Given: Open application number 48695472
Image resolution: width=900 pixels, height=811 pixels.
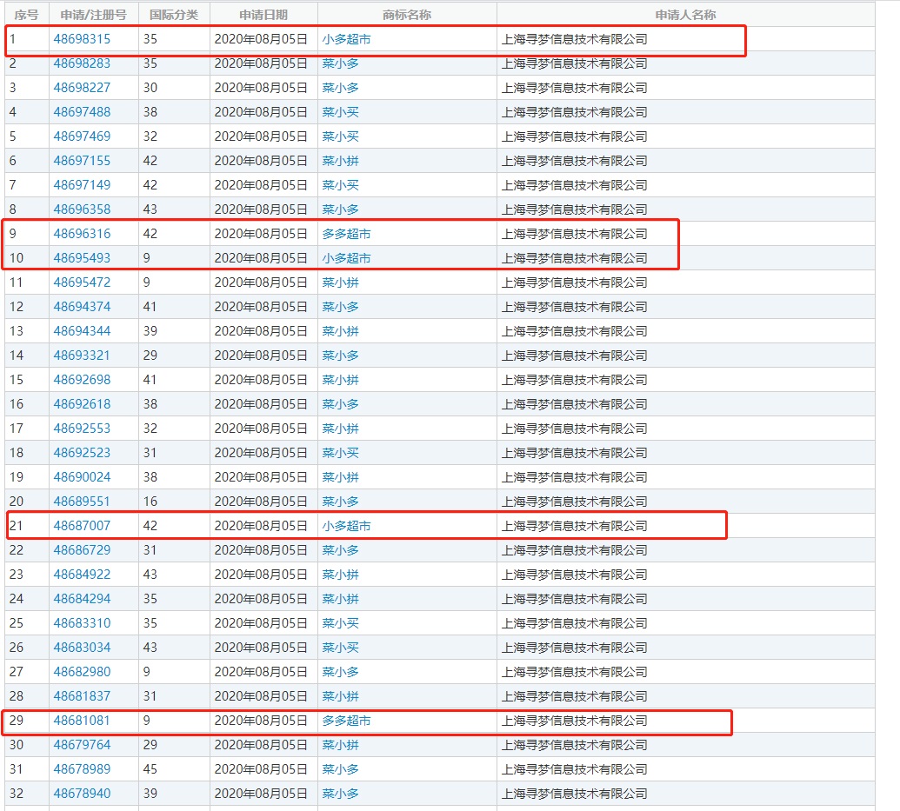Looking at the screenshot, I should coord(82,283).
